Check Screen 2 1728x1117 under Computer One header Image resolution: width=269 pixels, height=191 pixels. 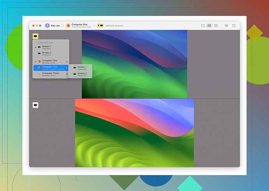(46, 54)
